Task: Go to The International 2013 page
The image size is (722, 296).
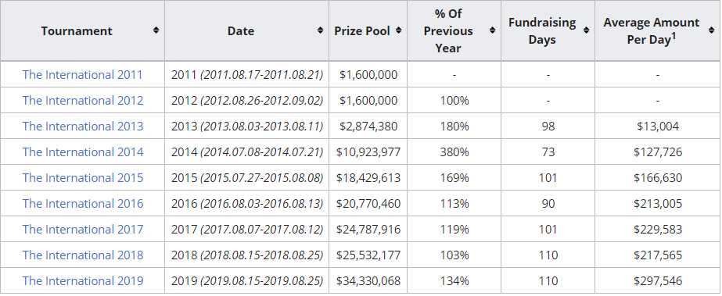Action: pyautogui.click(x=83, y=126)
